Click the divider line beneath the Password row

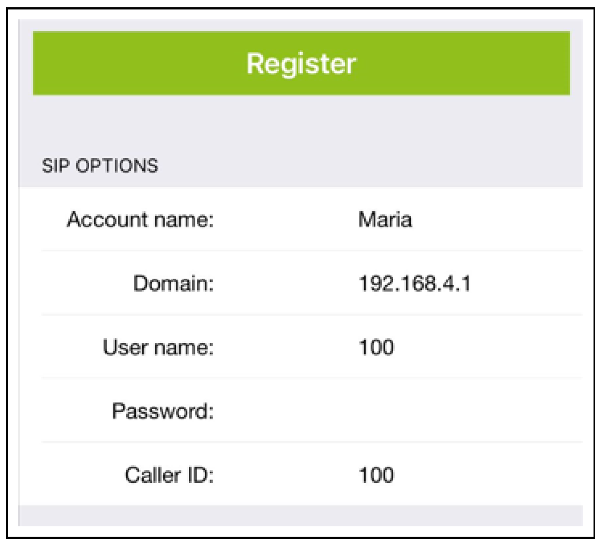click(x=312, y=441)
